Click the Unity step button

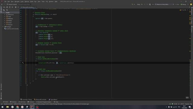click(147, 4)
